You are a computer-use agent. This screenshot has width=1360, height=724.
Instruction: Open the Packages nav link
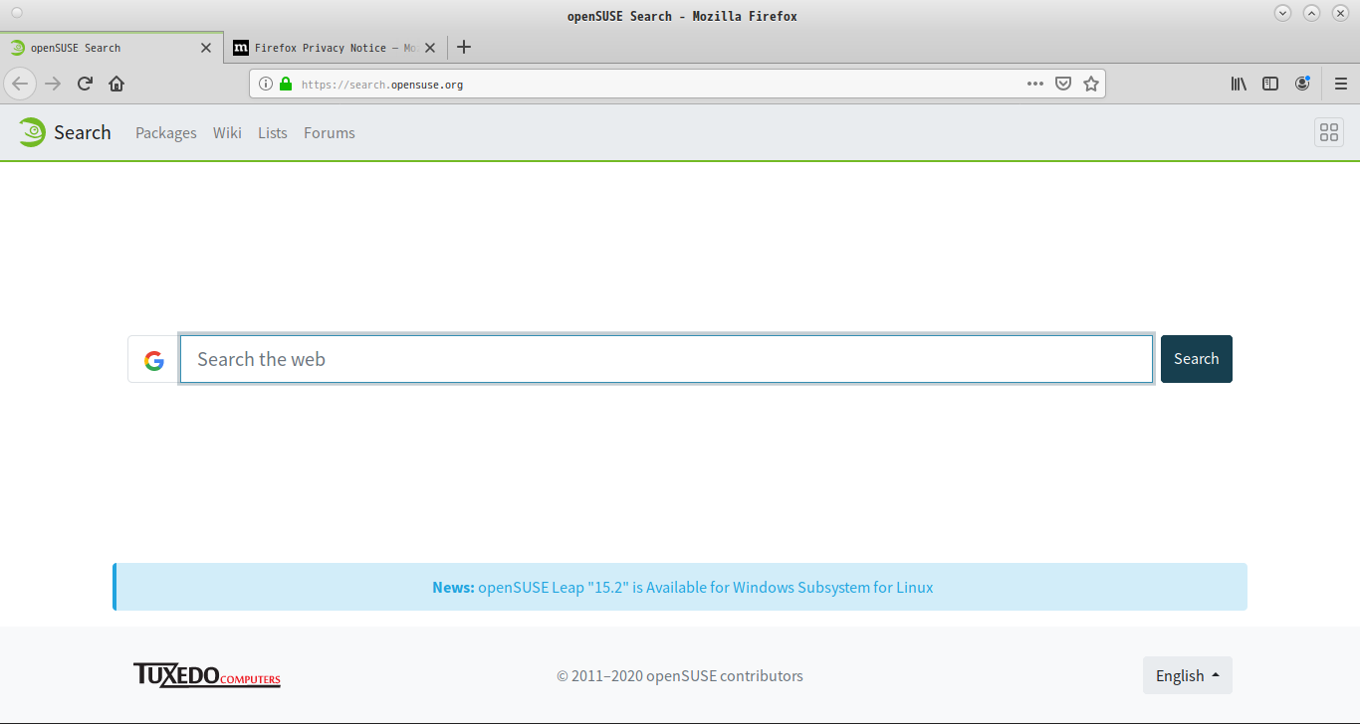(166, 133)
